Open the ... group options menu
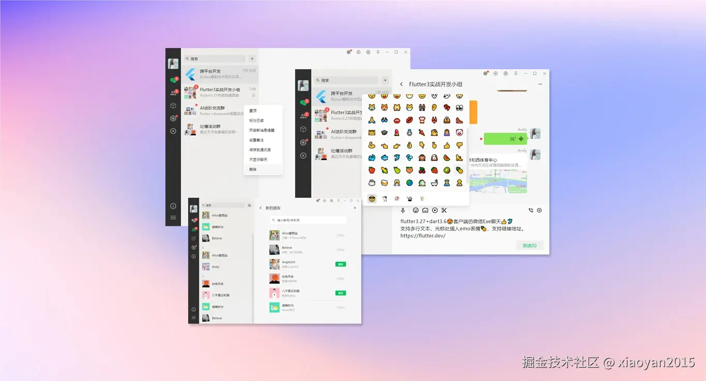This screenshot has height=381, width=706. coord(540,84)
